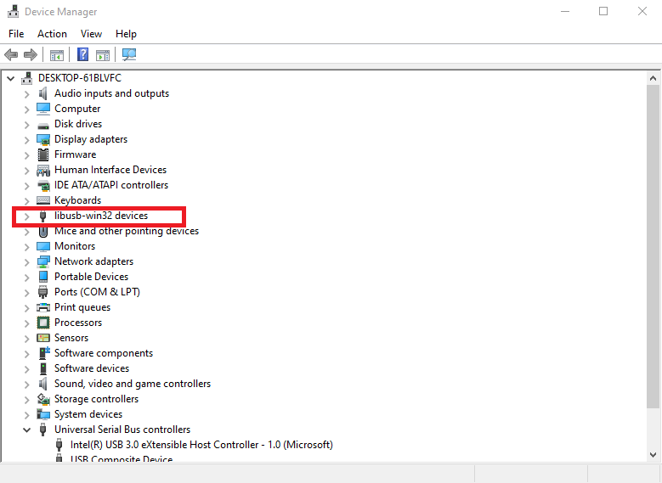This screenshot has width=662, height=483.
Task: Select the Print queues label
Action: pyautogui.click(x=82, y=307)
